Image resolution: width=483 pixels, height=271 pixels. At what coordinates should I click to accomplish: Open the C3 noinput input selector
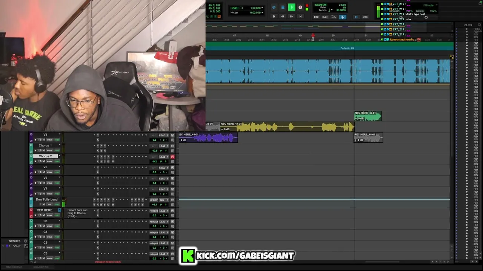(x=154, y=222)
